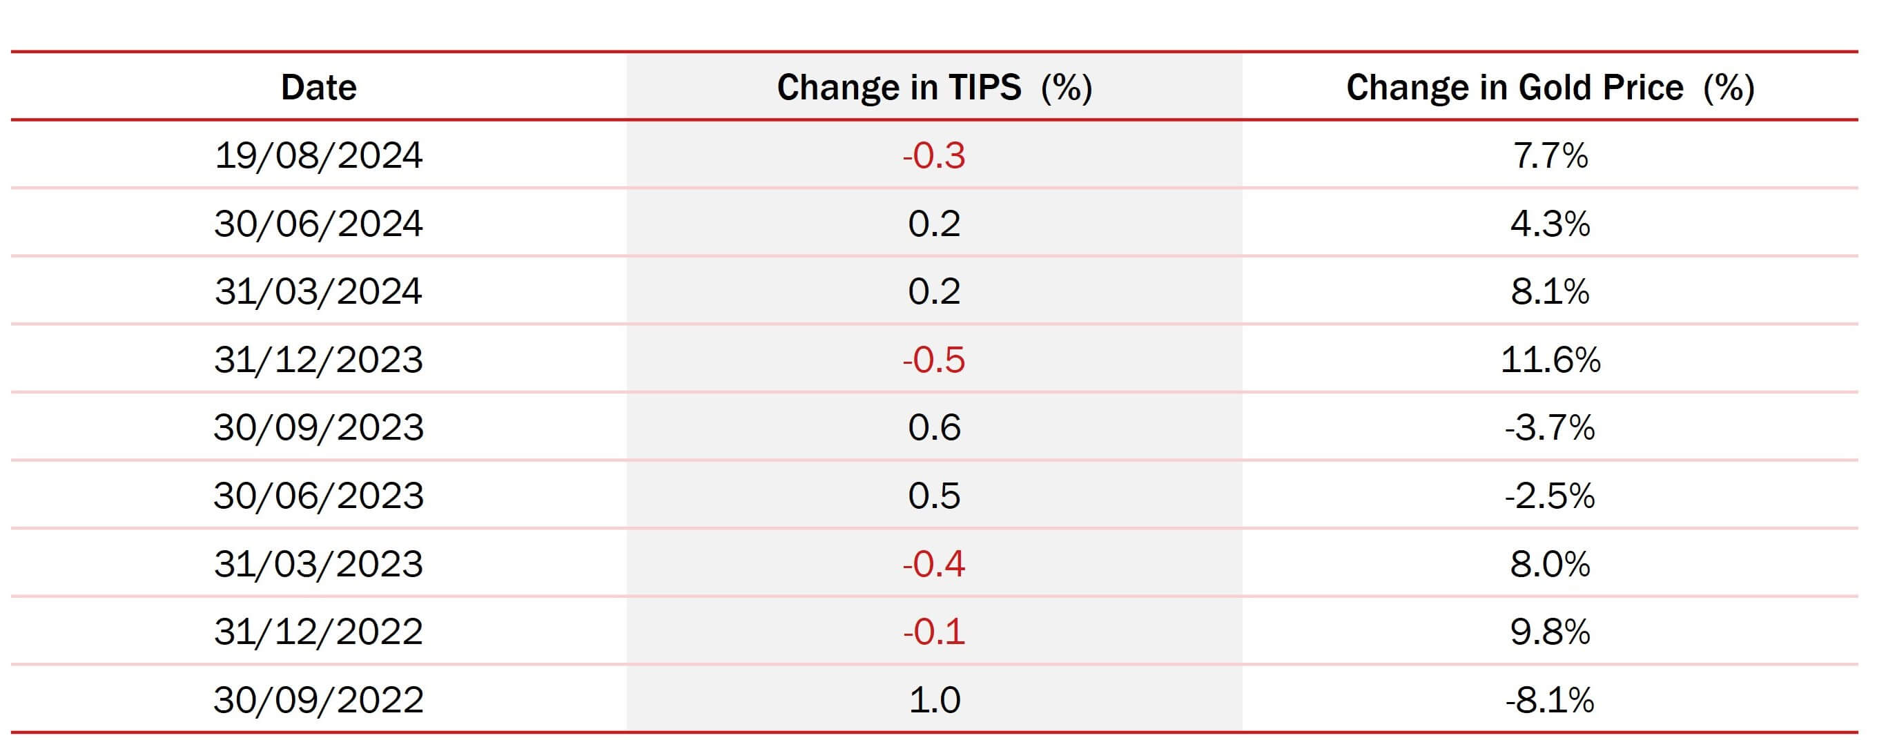
Task: Click the 1.0 TIPS change value
Action: coord(934,700)
